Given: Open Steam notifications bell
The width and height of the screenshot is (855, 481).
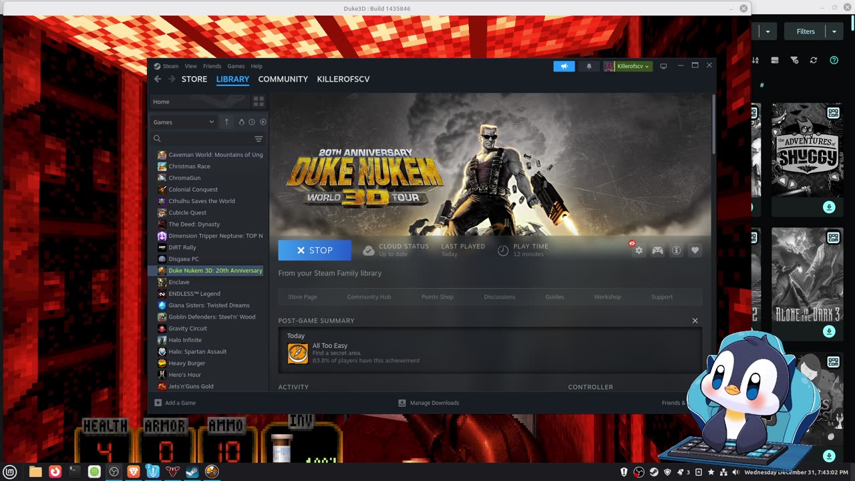Looking at the screenshot, I should pyautogui.click(x=589, y=66).
